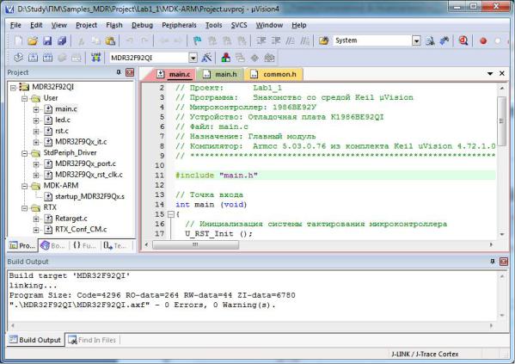Insert a breakpoint using the red circle icon
The width and height of the screenshot is (515, 364).
(x=483, y=41)
